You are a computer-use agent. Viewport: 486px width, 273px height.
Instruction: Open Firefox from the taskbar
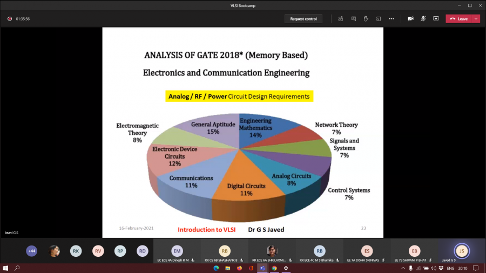(x=239, y=268)
